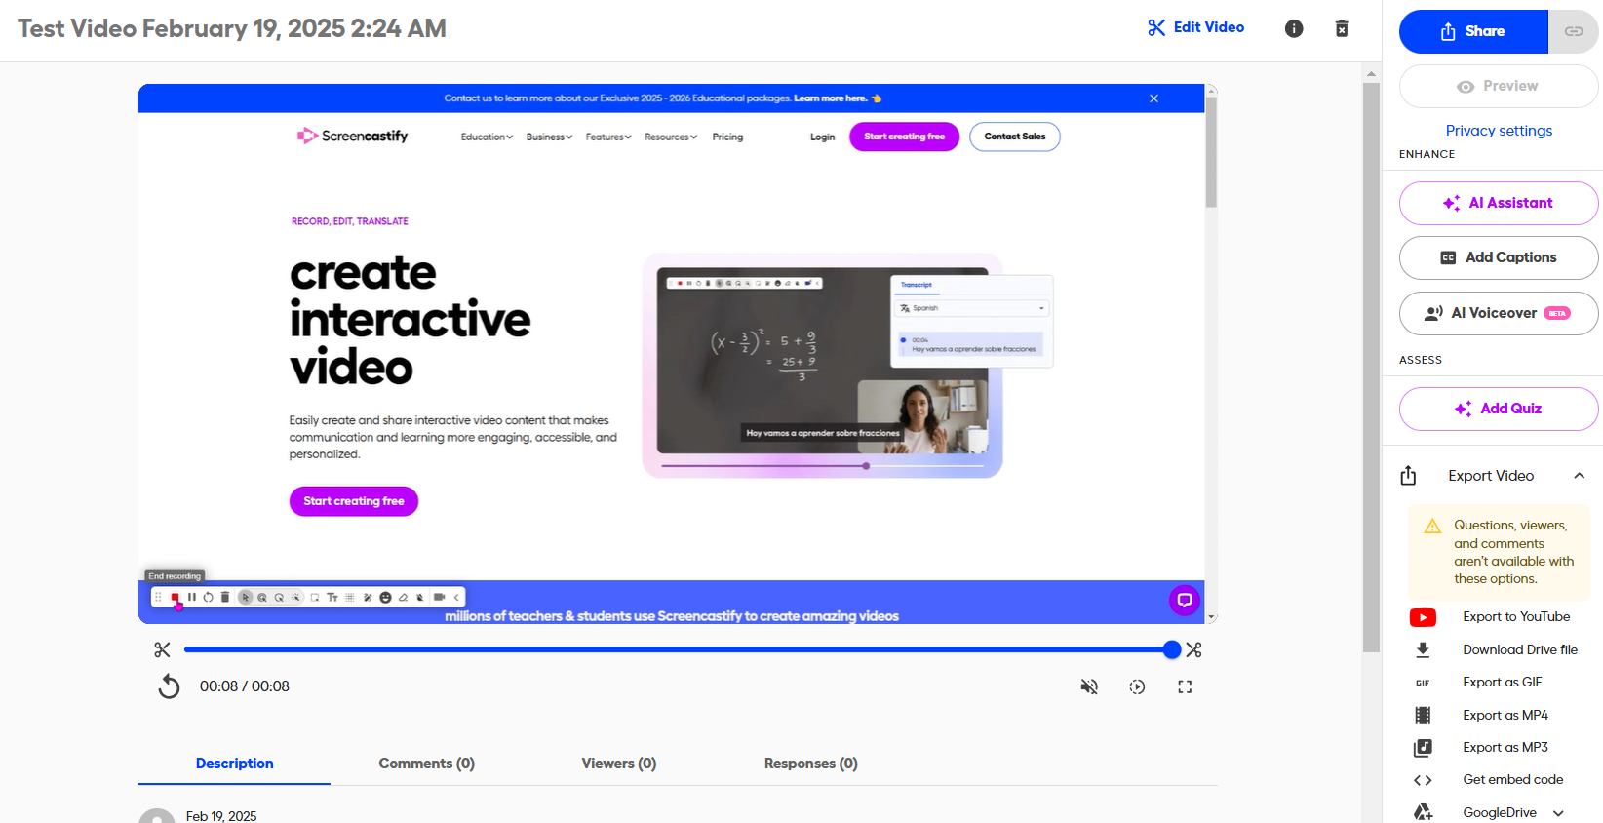The image size is (1603, 823).
Task: Select Get embed code
Action: pos(1512,780)
